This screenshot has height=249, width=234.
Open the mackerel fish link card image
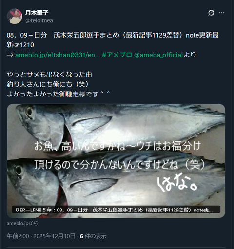pos(116,161)
